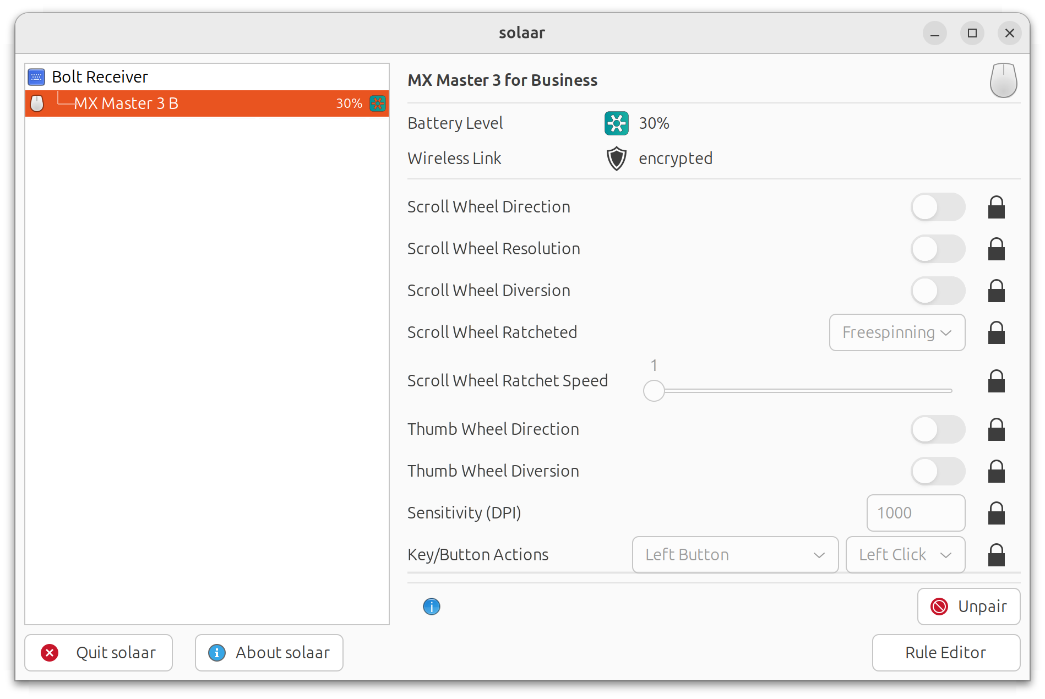Select MX Master 3 B device entry
1045x699 pixels.
click(126, 103)
